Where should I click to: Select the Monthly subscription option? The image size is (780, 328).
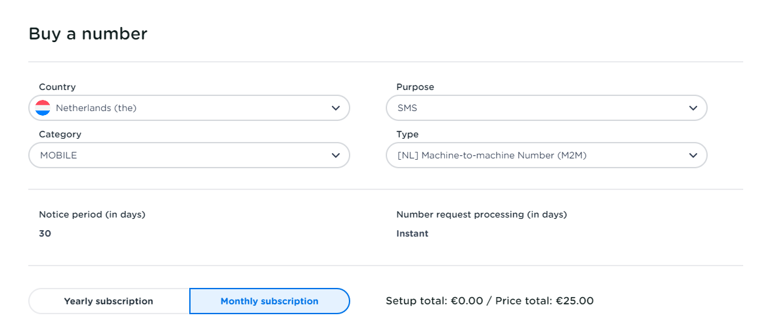pos(269,301)
